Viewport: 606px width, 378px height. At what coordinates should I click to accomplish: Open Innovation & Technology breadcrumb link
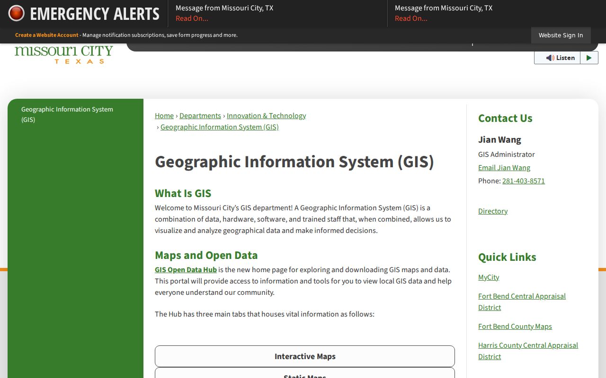point(266,116)
